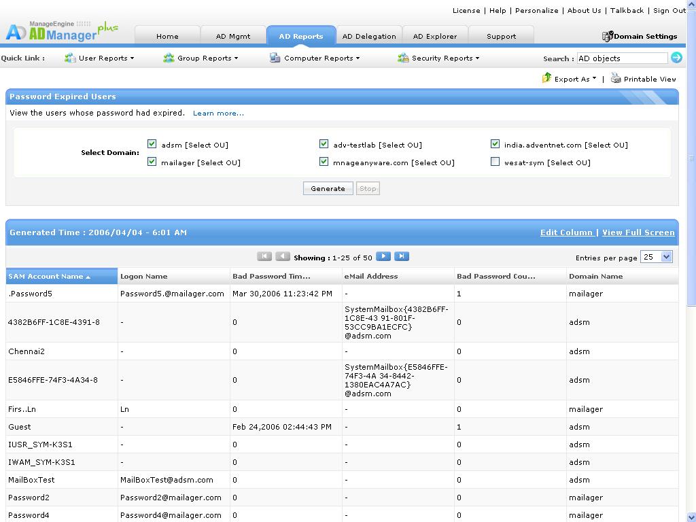Uncheck the india.adventnet.com domain checkbox
This screenshot has width=696, height=522.
pyautogui.click(x=495, y=144)
